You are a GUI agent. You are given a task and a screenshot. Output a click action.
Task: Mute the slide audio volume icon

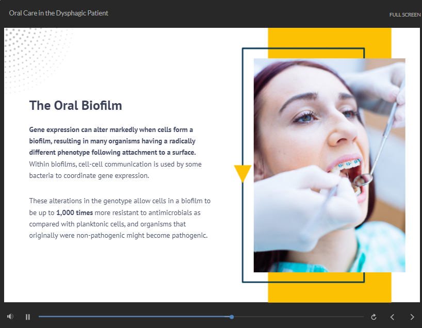click(x=10, y=317)
